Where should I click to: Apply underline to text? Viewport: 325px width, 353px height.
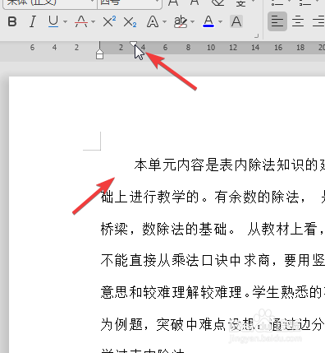[53, 21]
